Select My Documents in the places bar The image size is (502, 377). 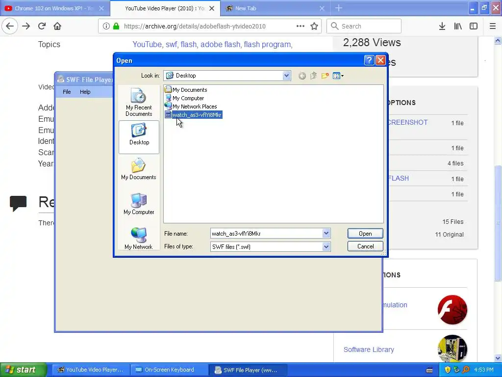coord(139,169)
